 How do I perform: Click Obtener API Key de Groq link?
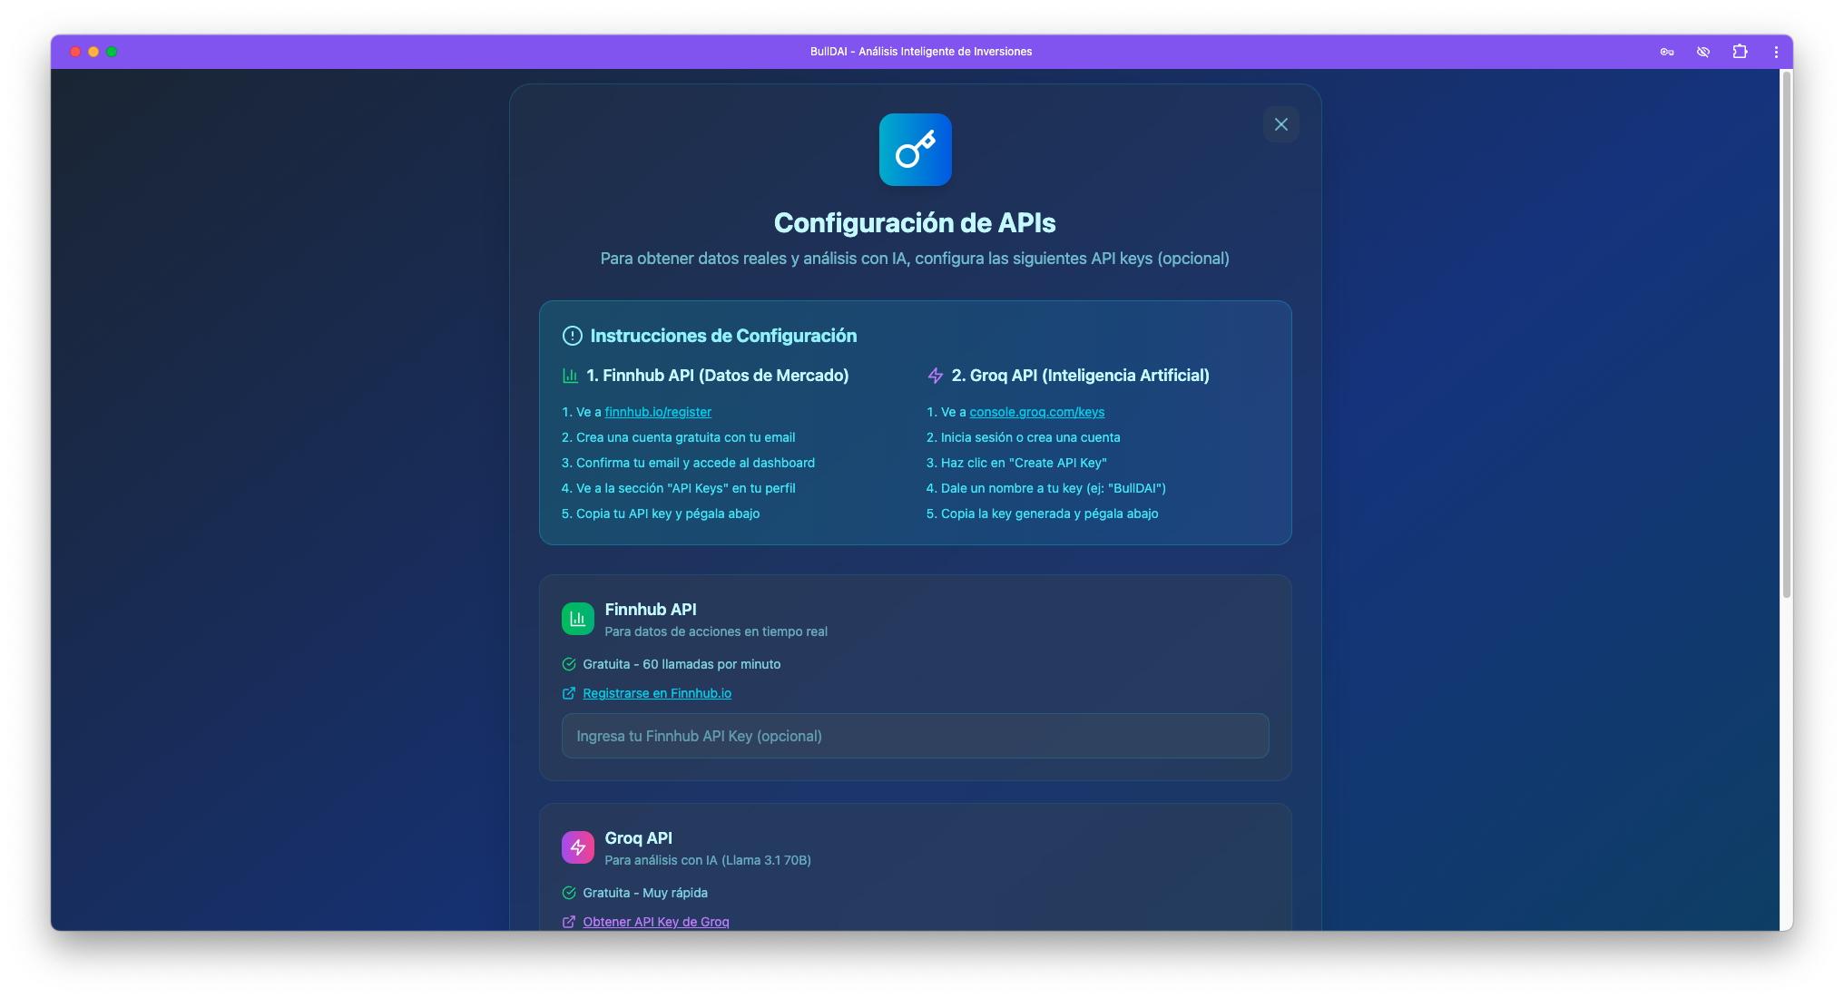click(655, 922)
